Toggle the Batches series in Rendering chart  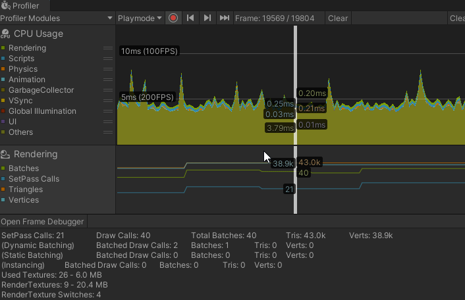coord(3,168)
